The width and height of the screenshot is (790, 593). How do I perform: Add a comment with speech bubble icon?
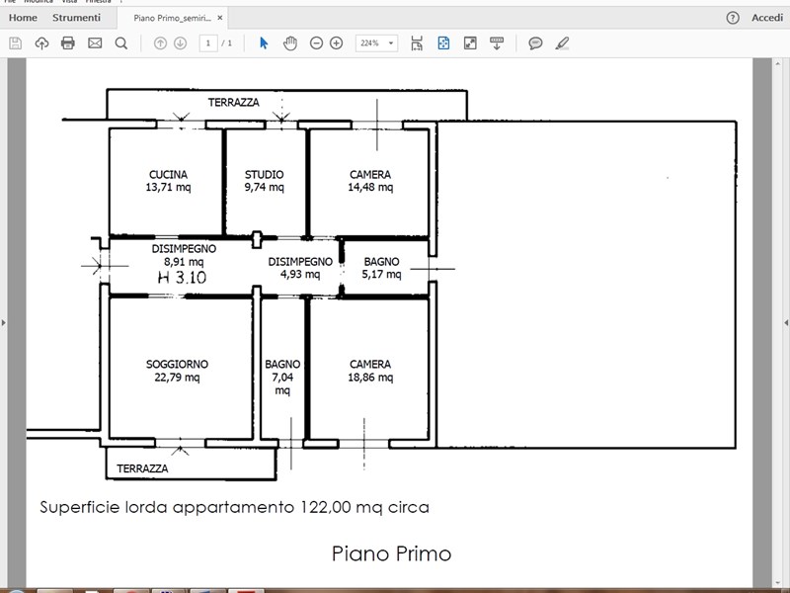click(535, 43)
